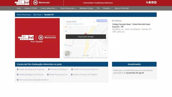Click the Gestão Estratégica de Pessoas bullet icon

(17, 74)
